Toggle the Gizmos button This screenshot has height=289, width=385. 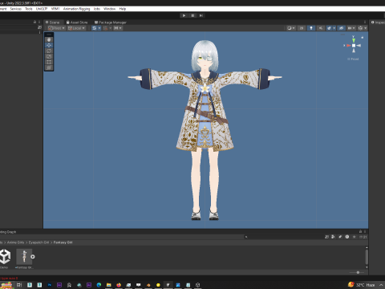click(360, 28)
